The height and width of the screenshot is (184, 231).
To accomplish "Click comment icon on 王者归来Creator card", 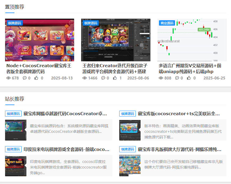I will coord(103,78).
